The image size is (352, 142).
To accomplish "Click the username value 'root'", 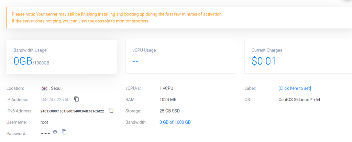I will coord(44,122).
